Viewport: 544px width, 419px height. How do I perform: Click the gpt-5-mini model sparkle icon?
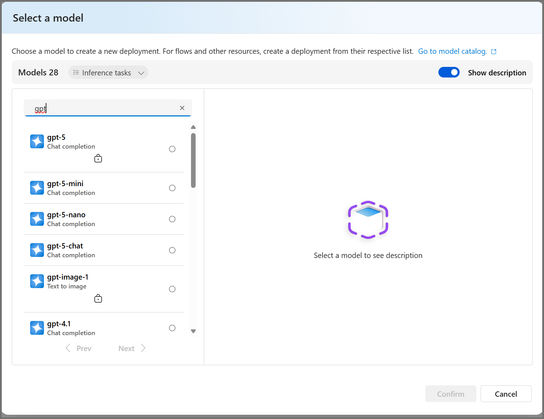coord(37,188)
